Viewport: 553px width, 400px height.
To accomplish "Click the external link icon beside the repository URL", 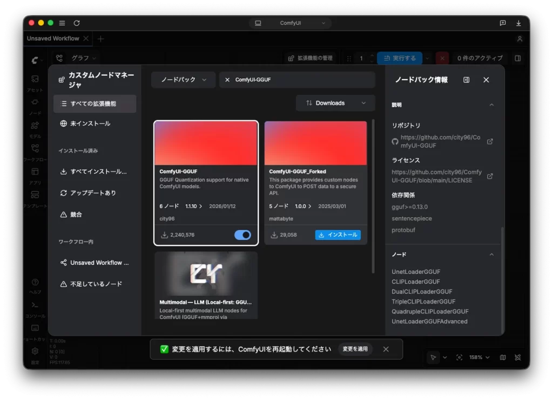I will coord(490,142).
